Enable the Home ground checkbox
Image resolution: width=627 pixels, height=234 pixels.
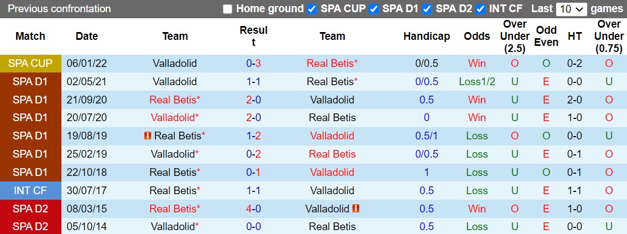click(x=227, y=9)
